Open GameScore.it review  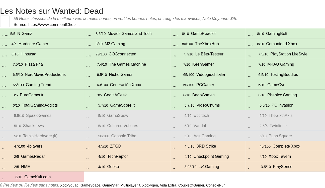click(x=122, y=105)
